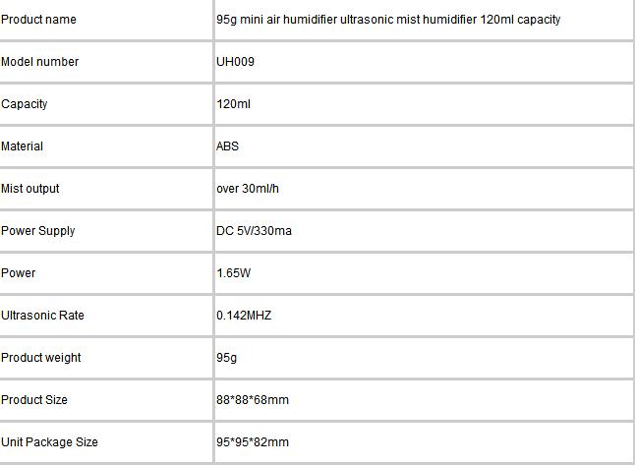635x465 pixels.
Task: Select the 95g weight value
Action: tap(226, 358)
